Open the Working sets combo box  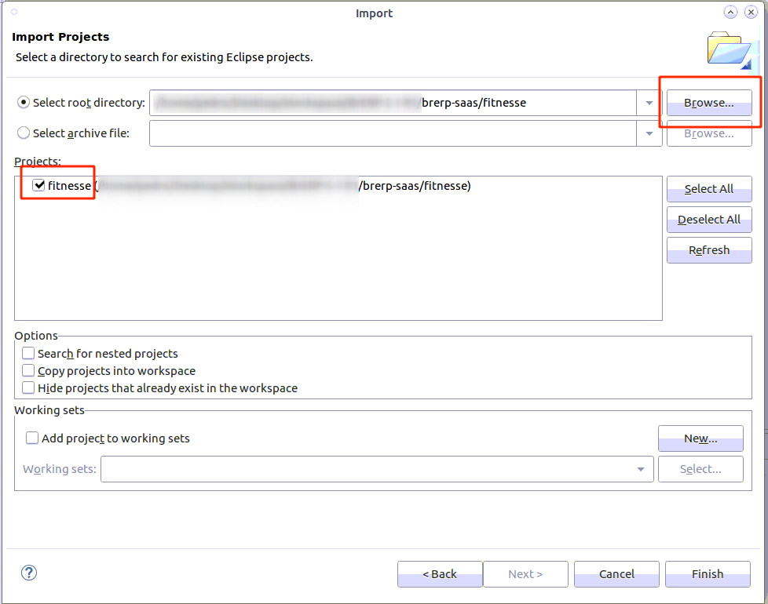377,469
